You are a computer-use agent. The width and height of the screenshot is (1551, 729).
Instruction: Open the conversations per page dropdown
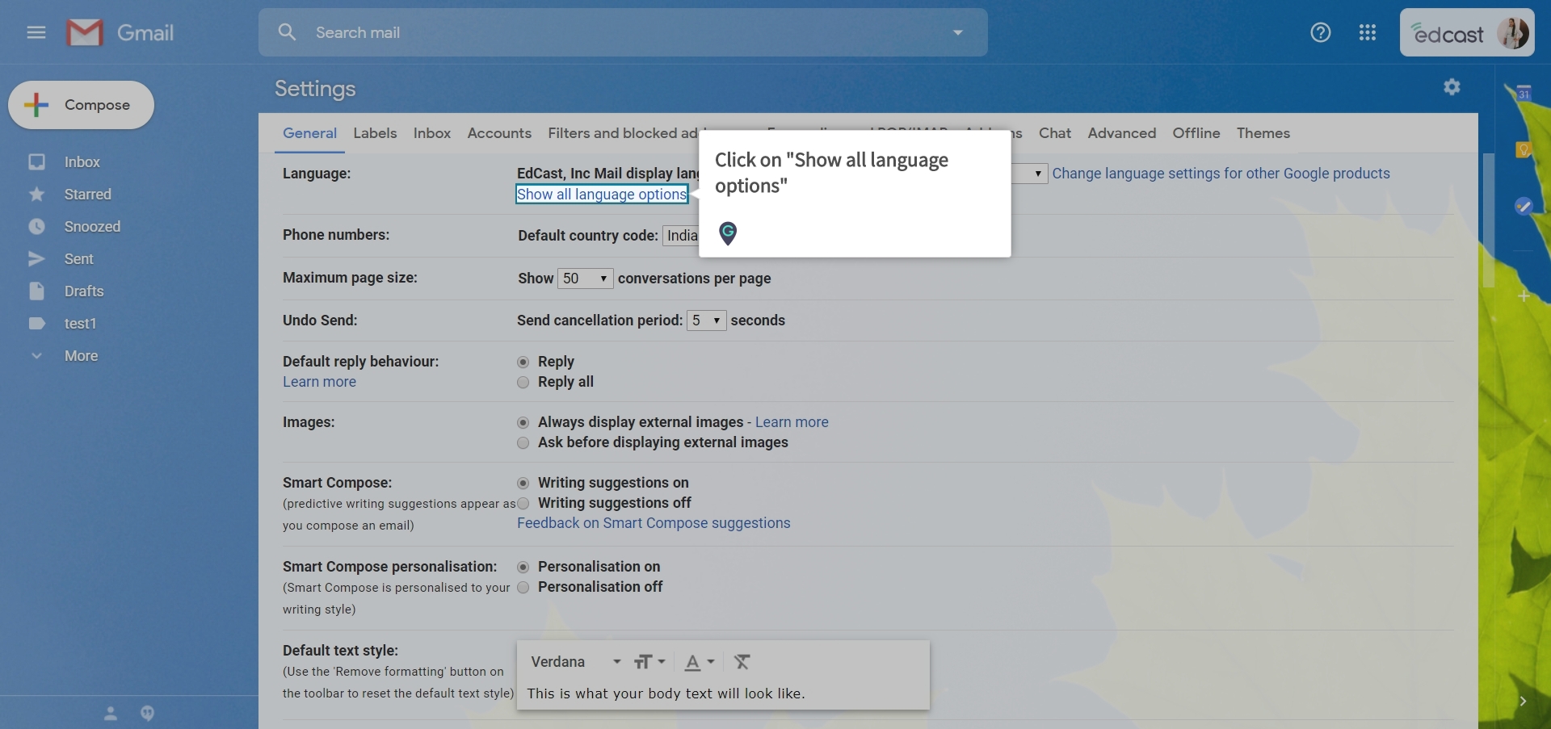click(x=585, y=279)
